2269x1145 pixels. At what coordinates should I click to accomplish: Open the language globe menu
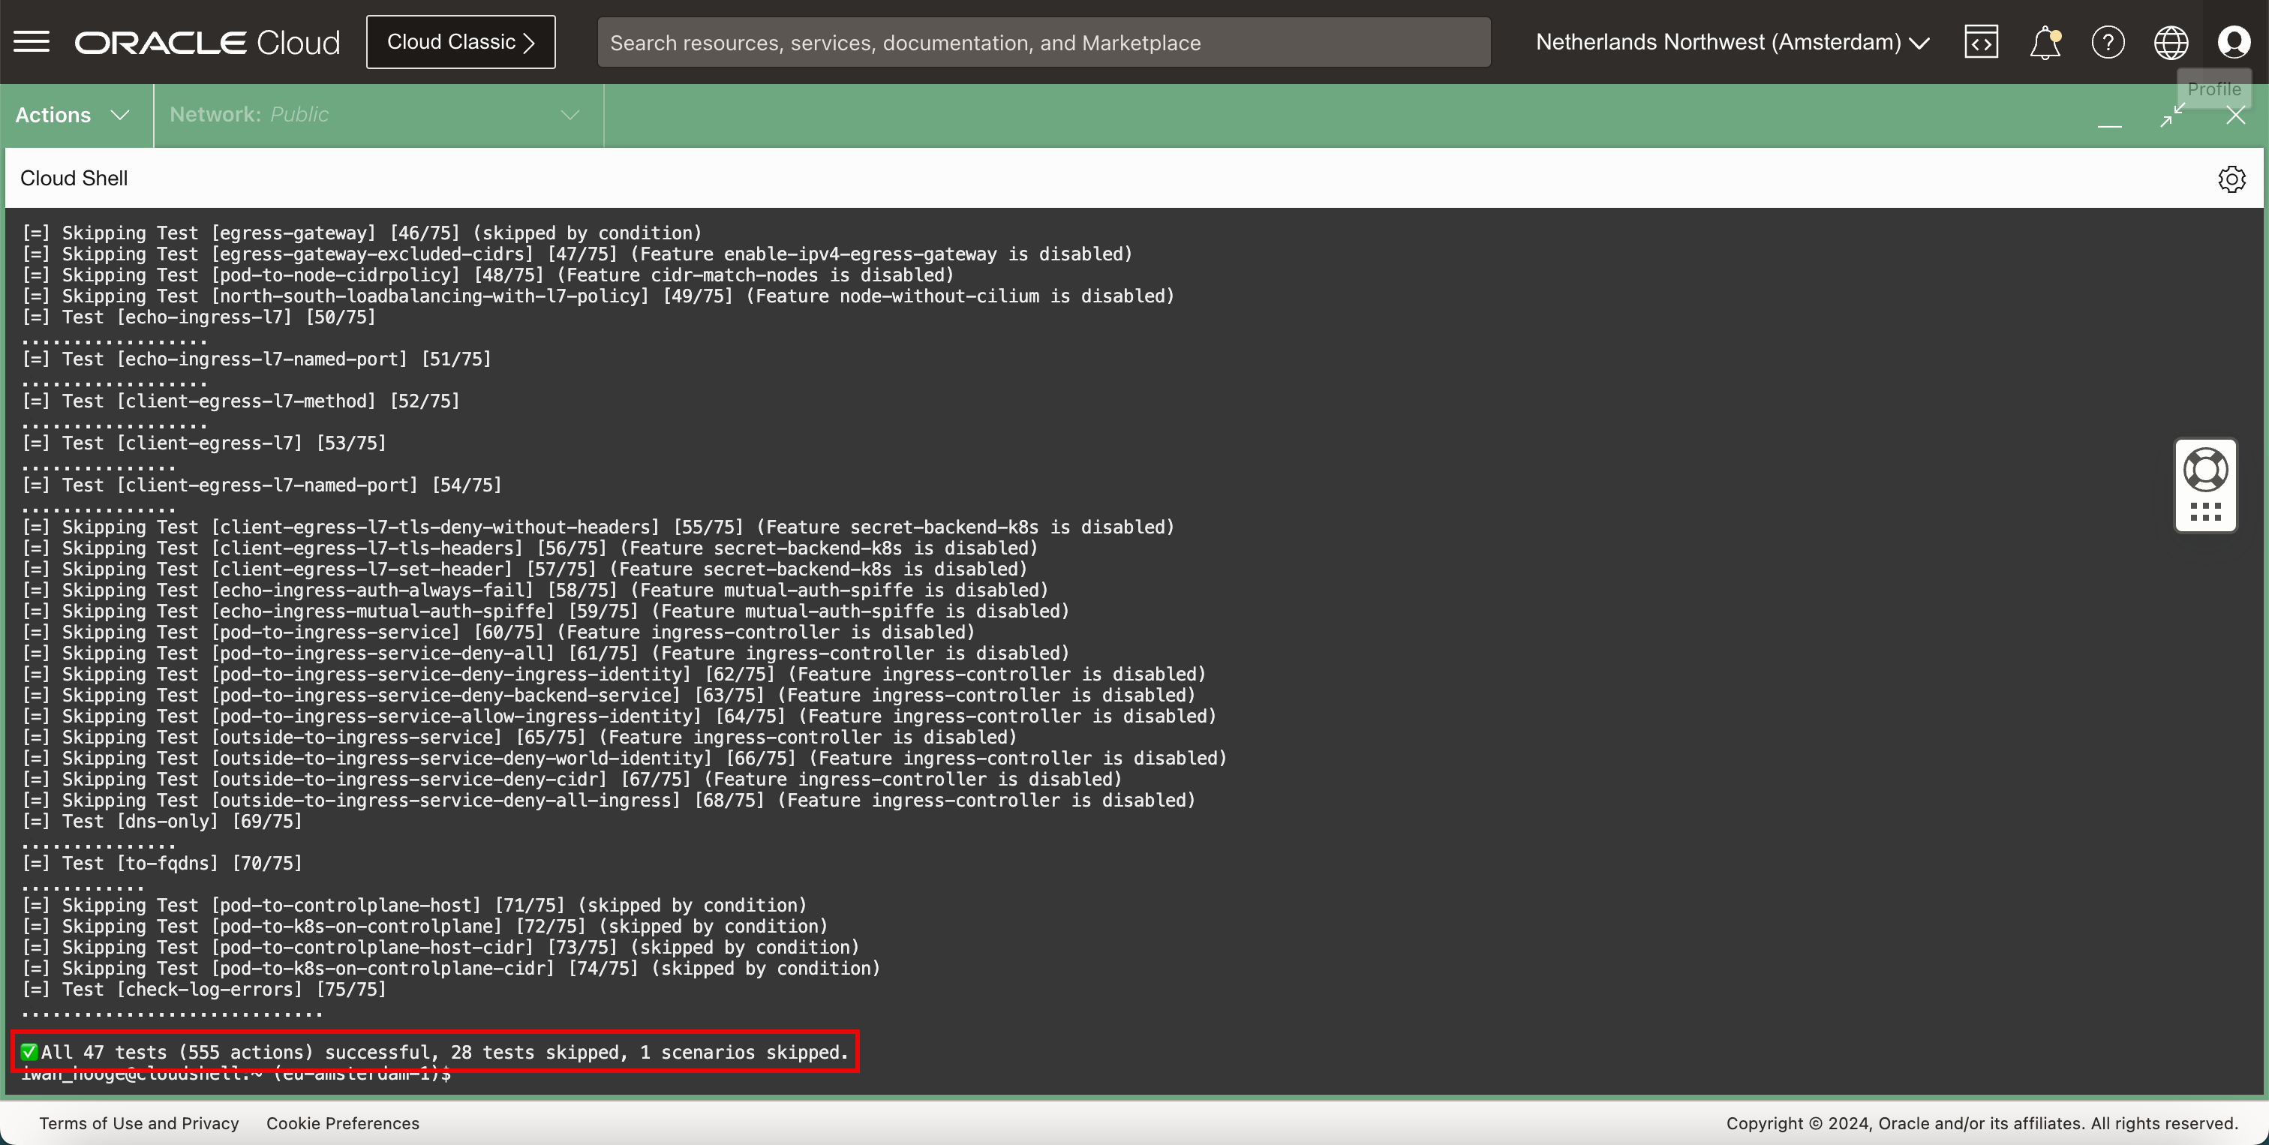point(2171,42)
